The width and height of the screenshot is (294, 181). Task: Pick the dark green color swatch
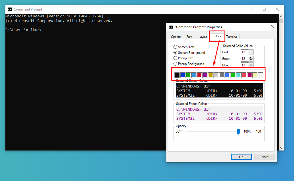point(188,75)
